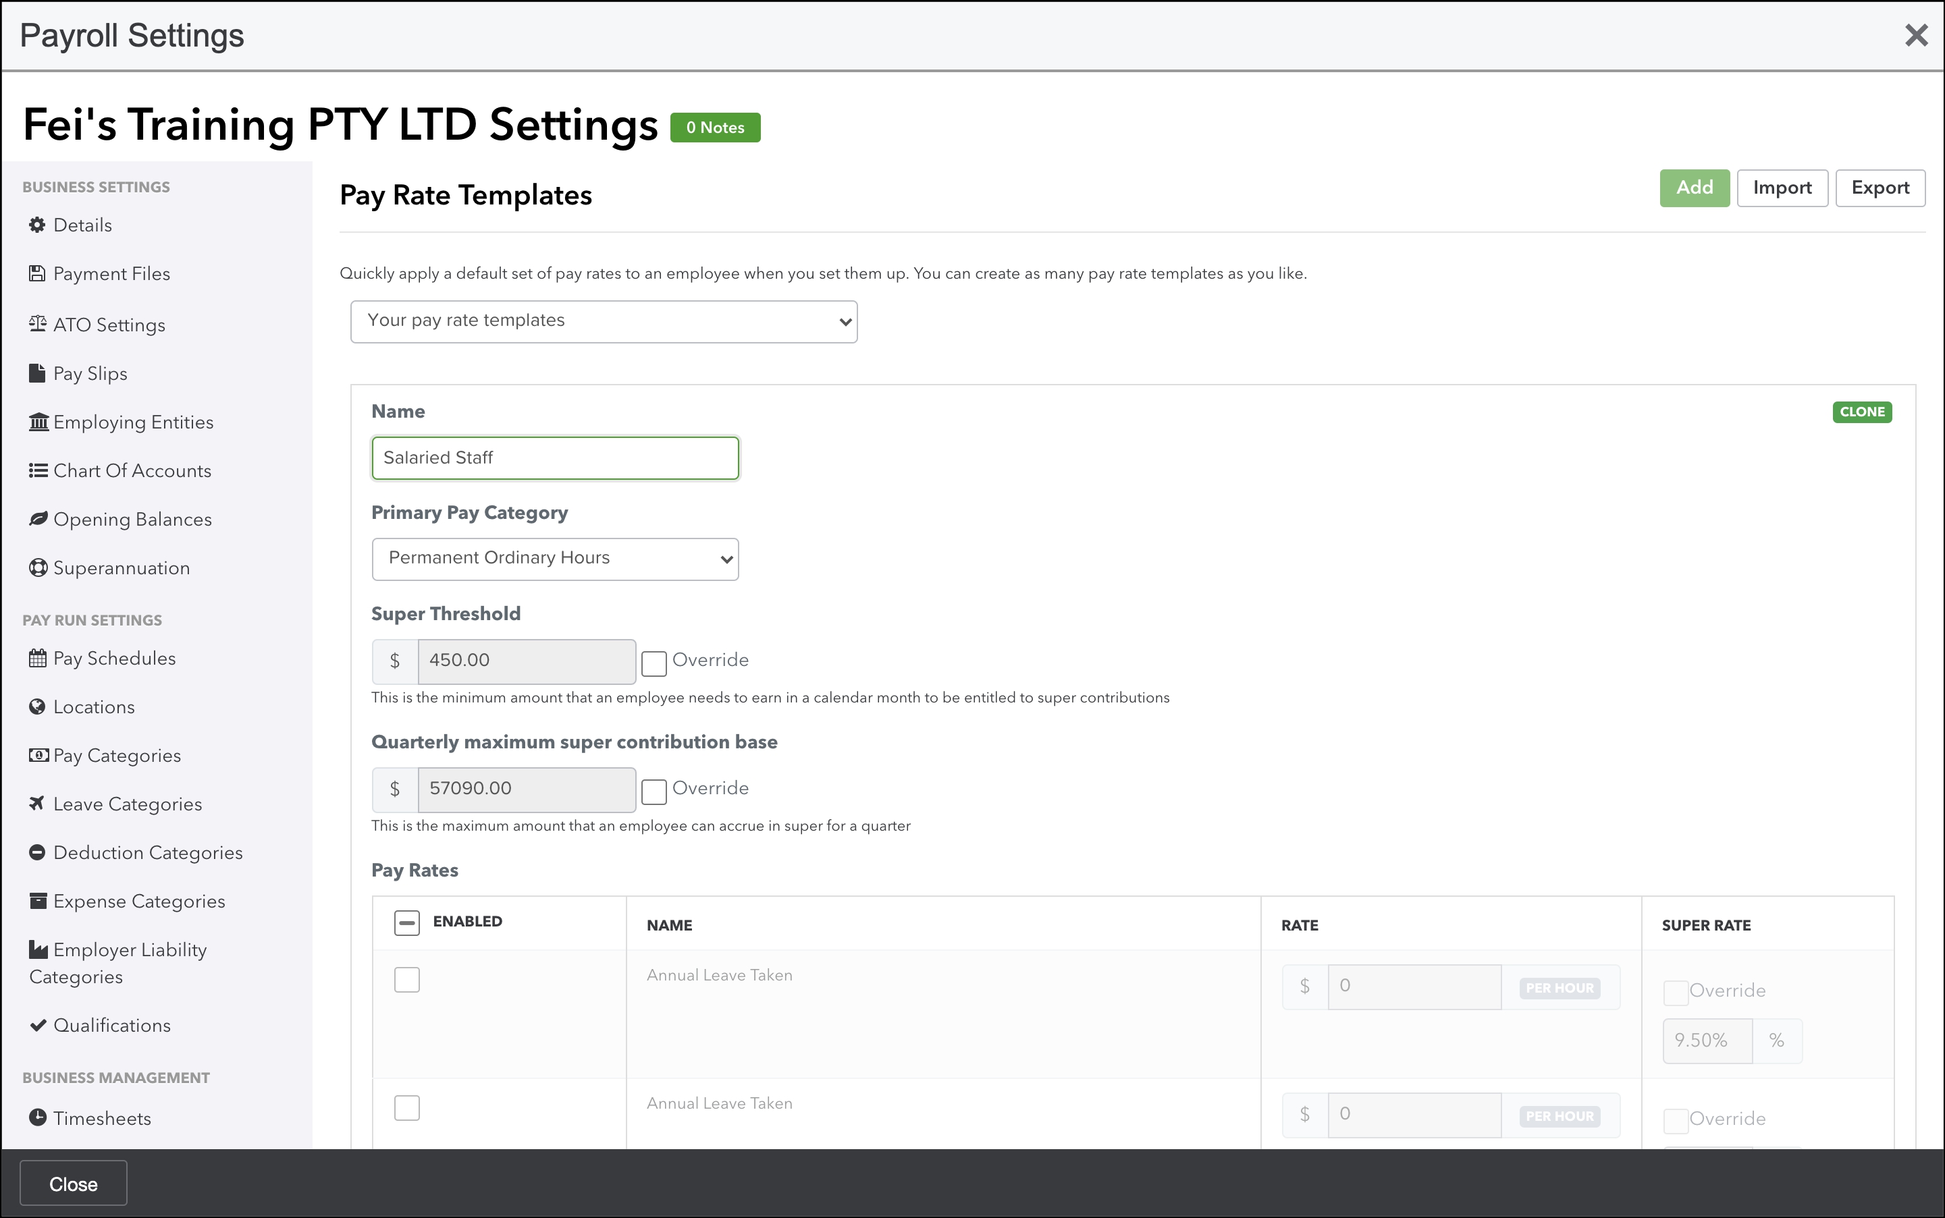Open 'Your pay rate templates' dropdown

[604, 321]
